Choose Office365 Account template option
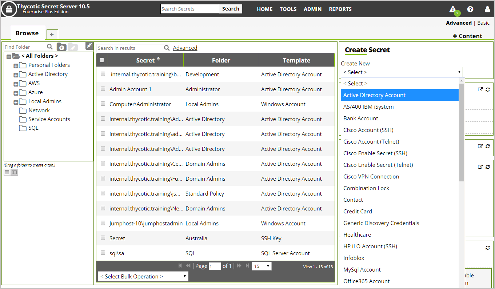 400,281
